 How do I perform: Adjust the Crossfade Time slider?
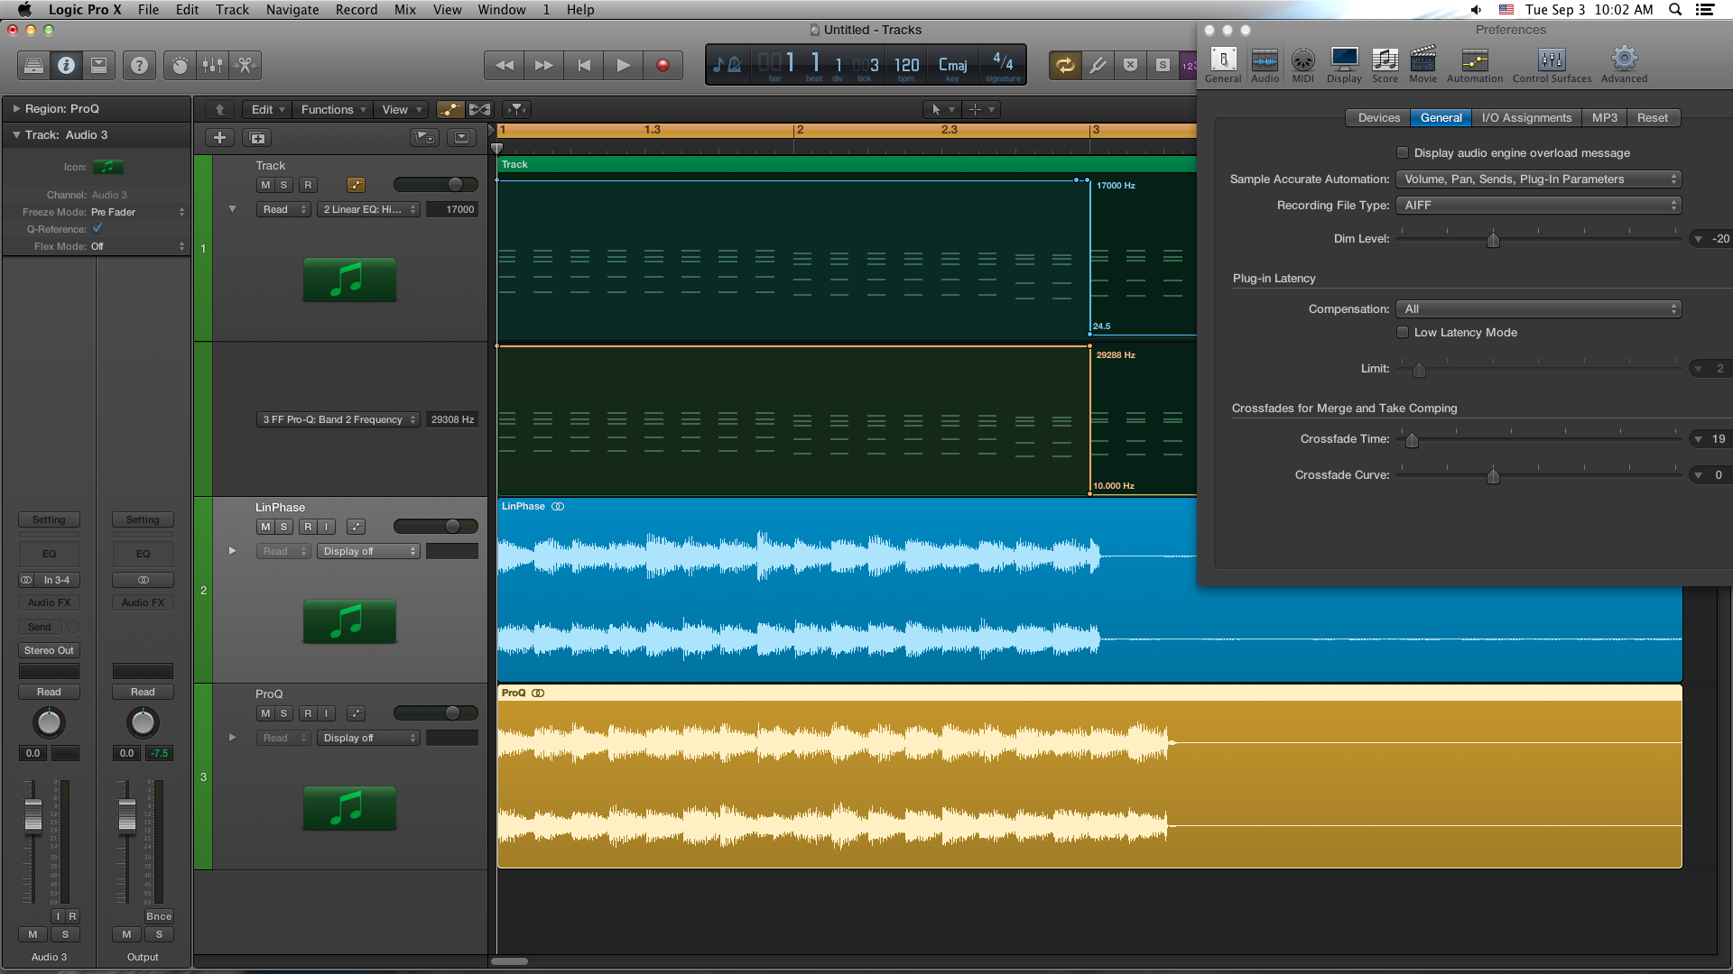tap(1412, 440)
